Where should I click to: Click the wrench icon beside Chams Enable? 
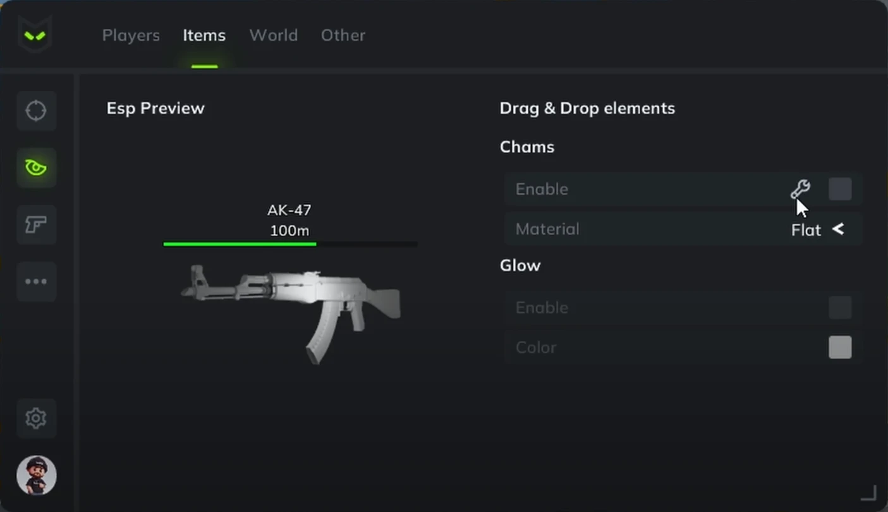[x=800, y=189]
